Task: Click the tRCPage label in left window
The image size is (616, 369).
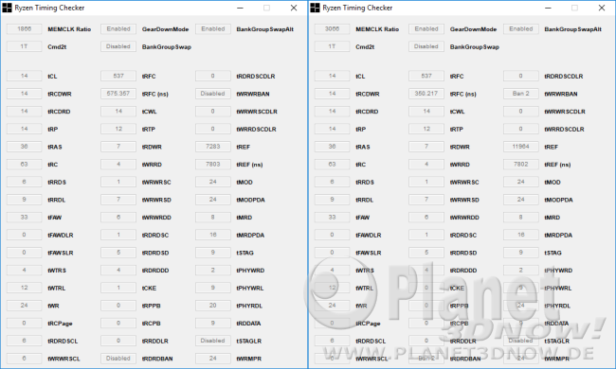Action: [x=60, y=324]
